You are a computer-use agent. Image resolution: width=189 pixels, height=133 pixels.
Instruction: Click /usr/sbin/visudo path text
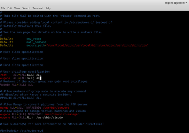coord(49,118)
